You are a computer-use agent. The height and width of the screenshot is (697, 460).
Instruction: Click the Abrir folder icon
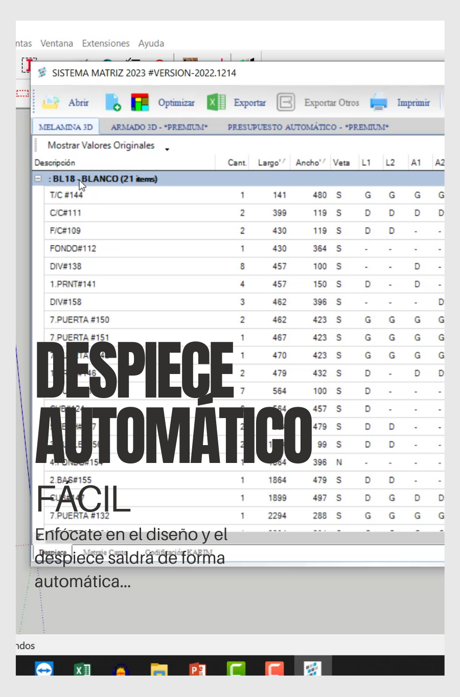pyautogui.click(x=51, y=103)
